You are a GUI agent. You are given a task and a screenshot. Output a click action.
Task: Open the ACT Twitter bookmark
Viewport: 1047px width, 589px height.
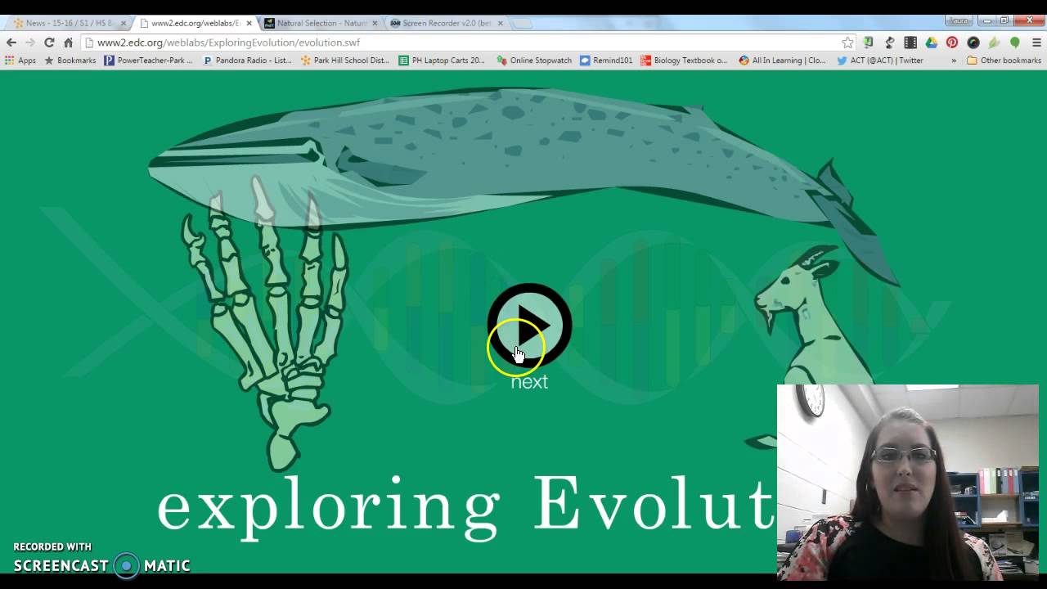(880, 61)
